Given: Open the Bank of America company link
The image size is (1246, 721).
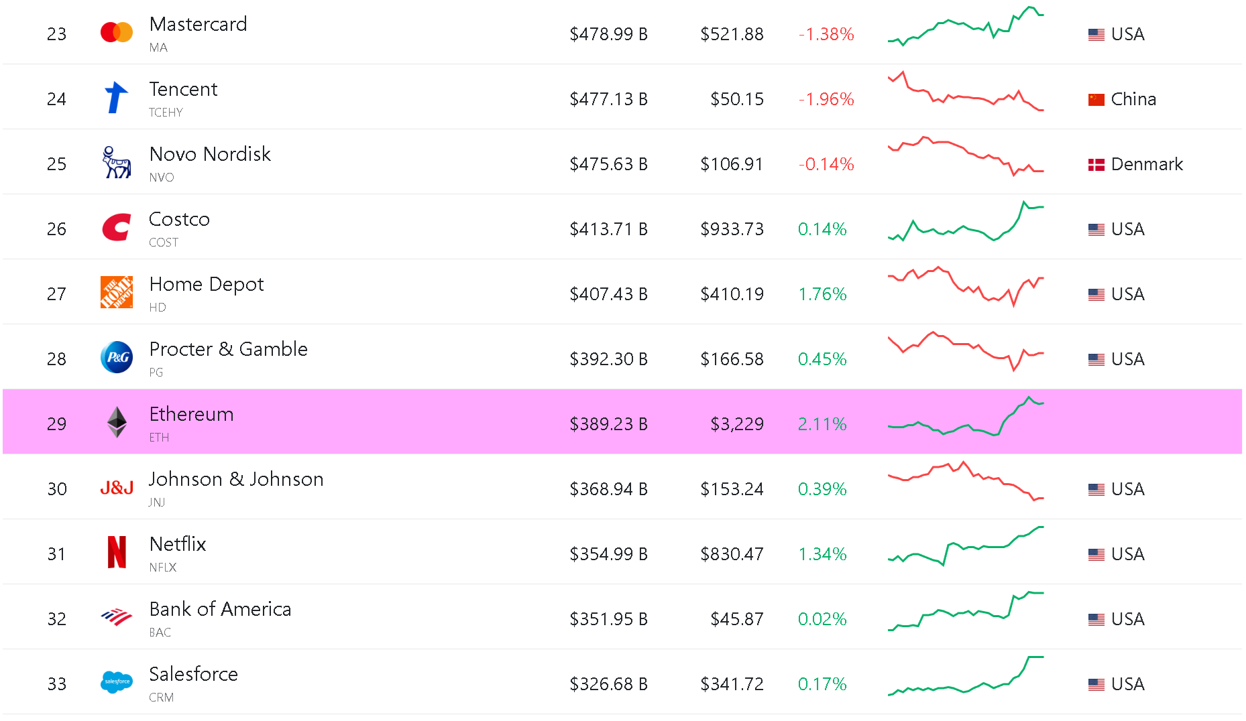Looking at the screenshot, I should coord(220,609).
